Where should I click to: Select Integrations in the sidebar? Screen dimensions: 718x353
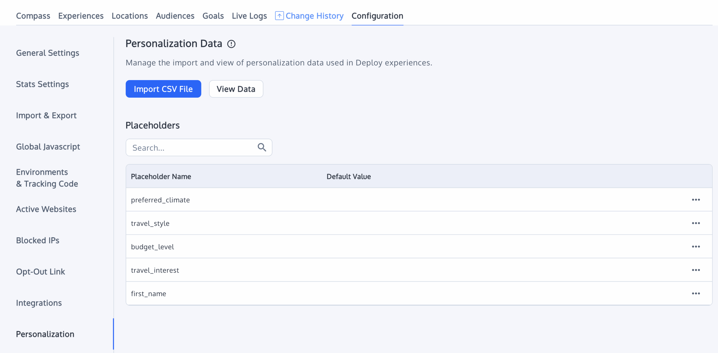39,303
